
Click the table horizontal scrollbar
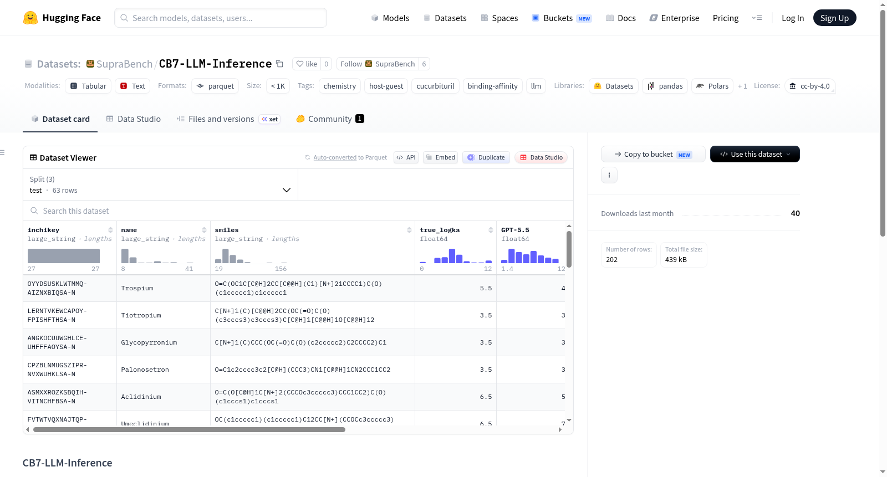189,429
